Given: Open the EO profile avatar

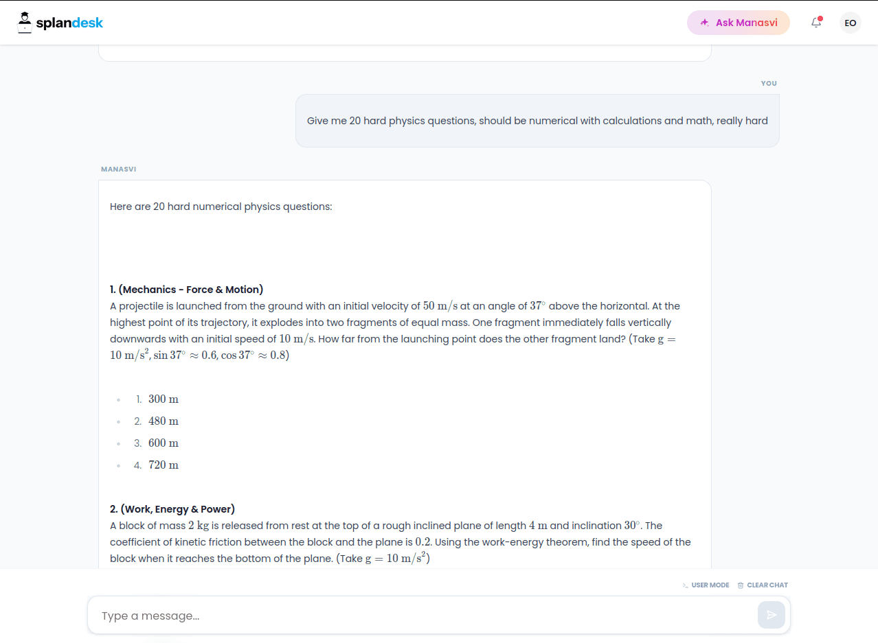Looking at the screenshot, I should pos(850,23).
